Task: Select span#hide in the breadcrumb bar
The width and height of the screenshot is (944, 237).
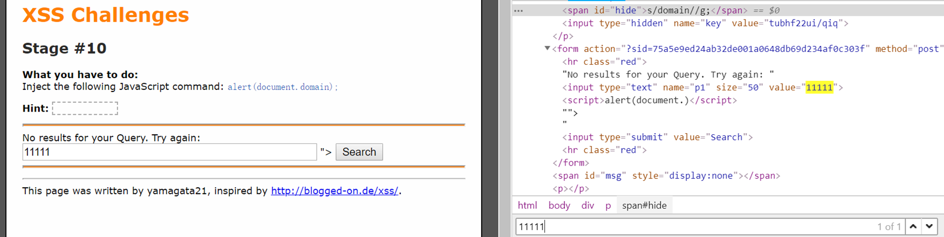Action: coord(644,205)
